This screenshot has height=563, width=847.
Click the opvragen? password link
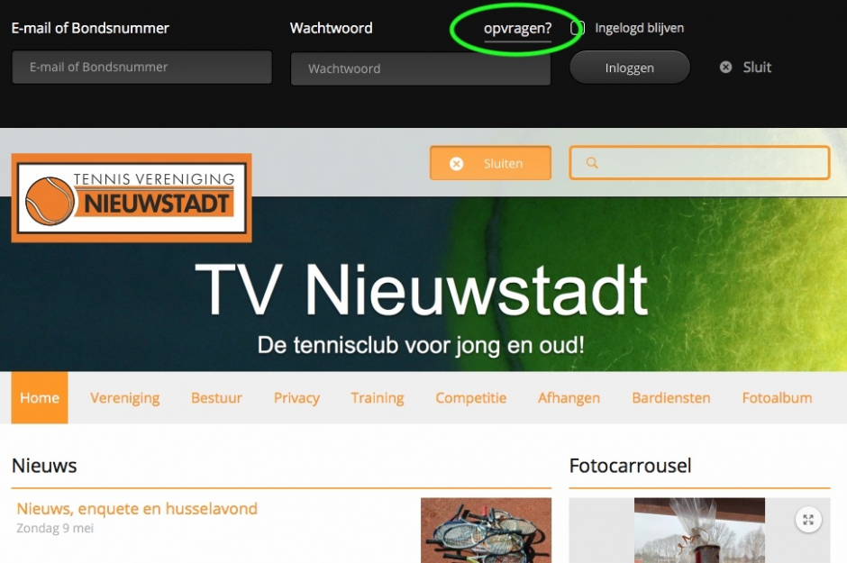[517, 29]
